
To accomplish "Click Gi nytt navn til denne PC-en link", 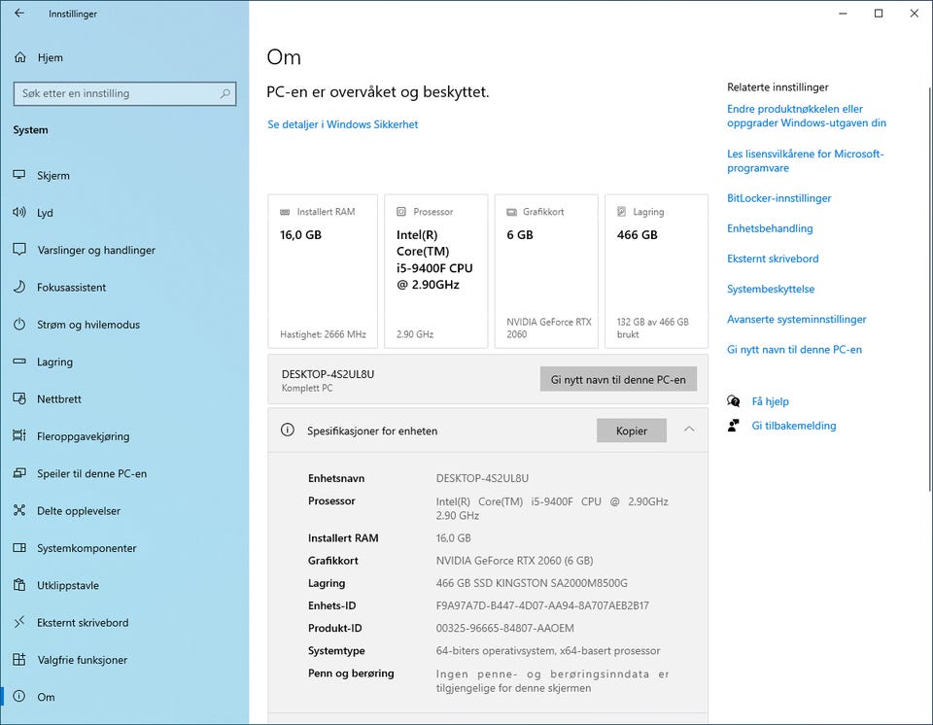I will [x=794, y=350].
